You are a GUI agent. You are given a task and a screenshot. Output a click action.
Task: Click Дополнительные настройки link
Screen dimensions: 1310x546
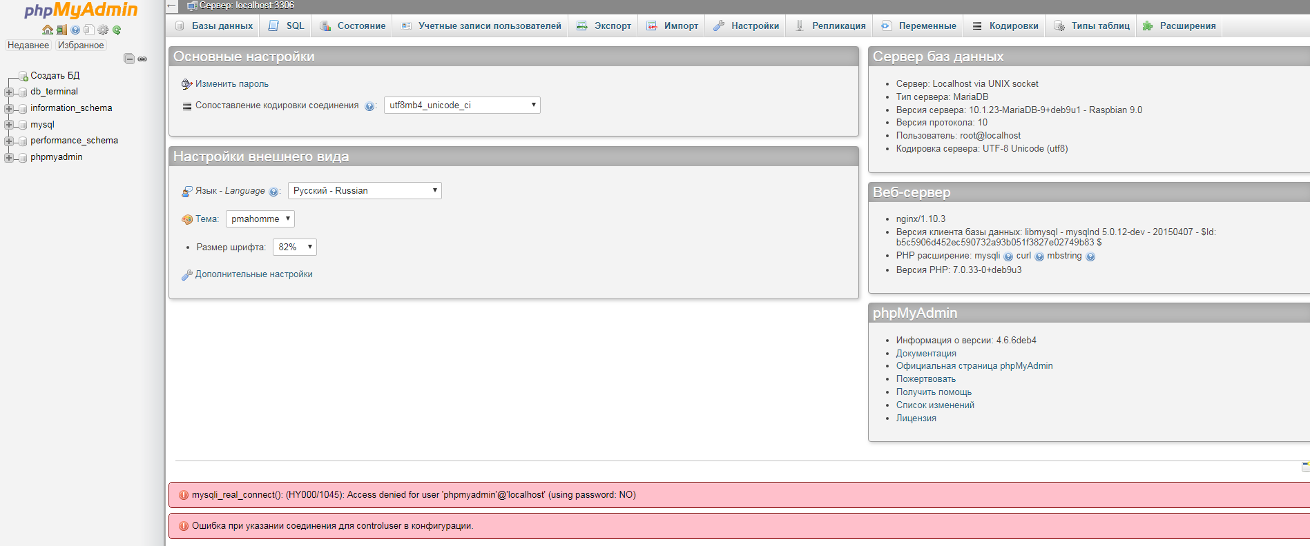(x=253, y=274)
